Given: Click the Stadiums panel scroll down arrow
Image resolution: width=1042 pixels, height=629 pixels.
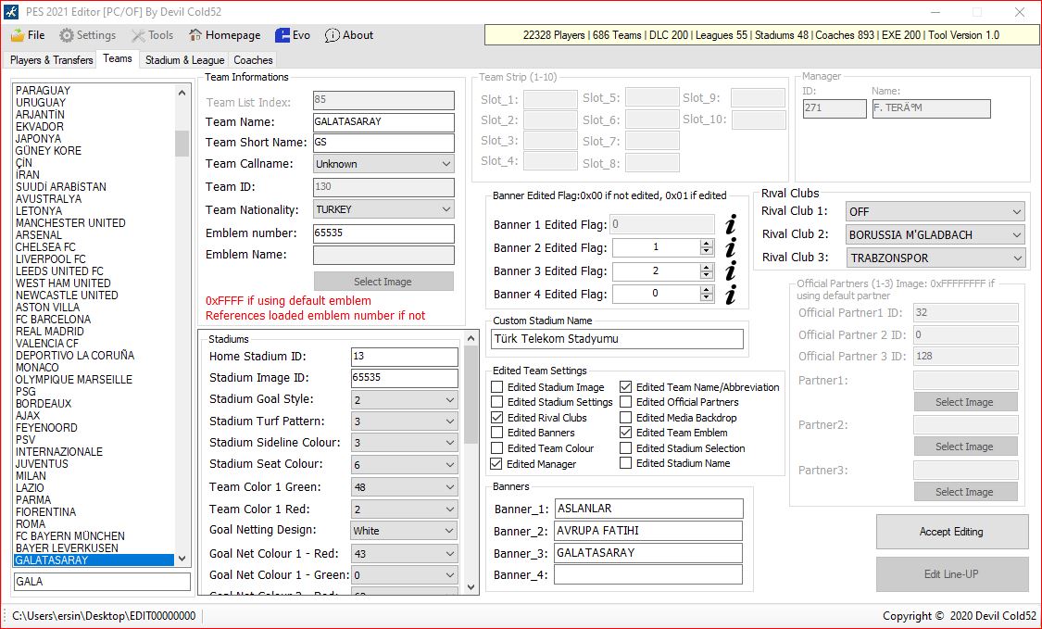Looking at the screenshot, I should tap(471, 587).
